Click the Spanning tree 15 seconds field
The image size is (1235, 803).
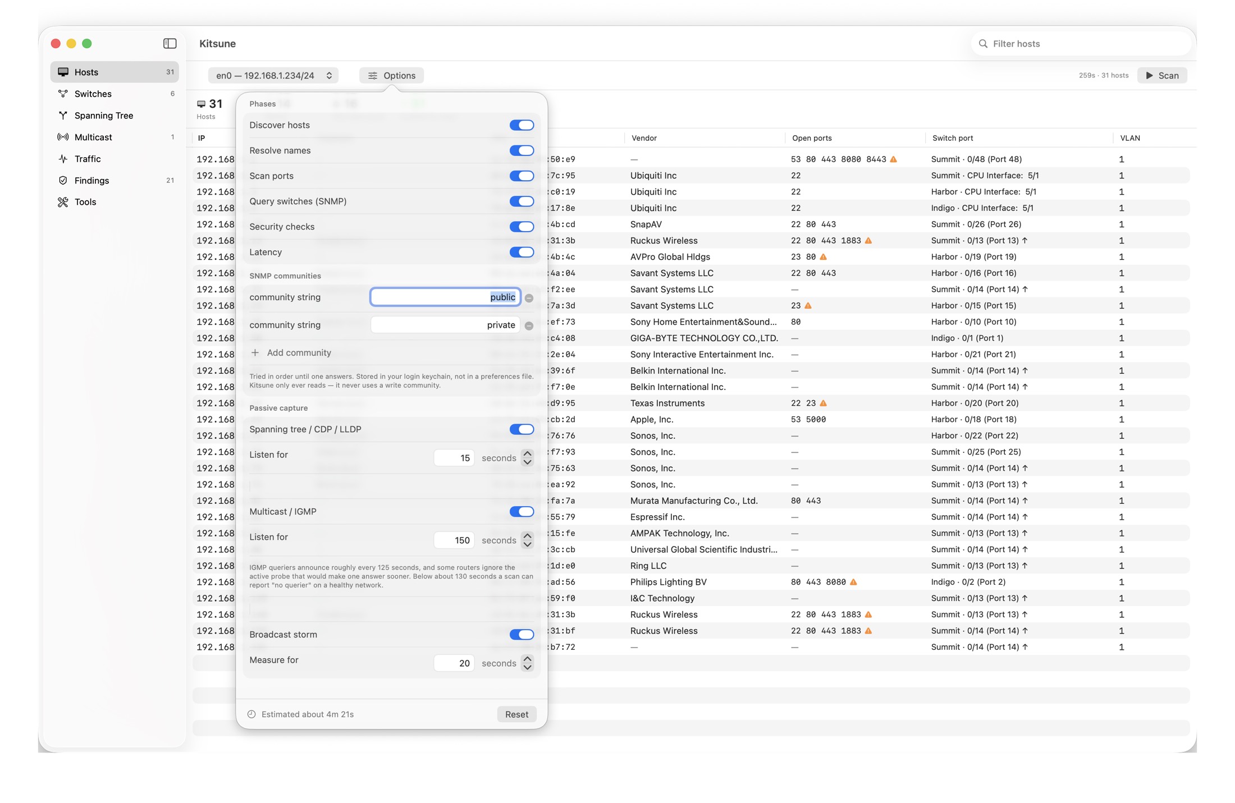click(x=454, y=458)
